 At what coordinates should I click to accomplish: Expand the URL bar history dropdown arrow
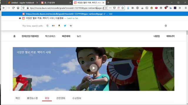[106, 8]
